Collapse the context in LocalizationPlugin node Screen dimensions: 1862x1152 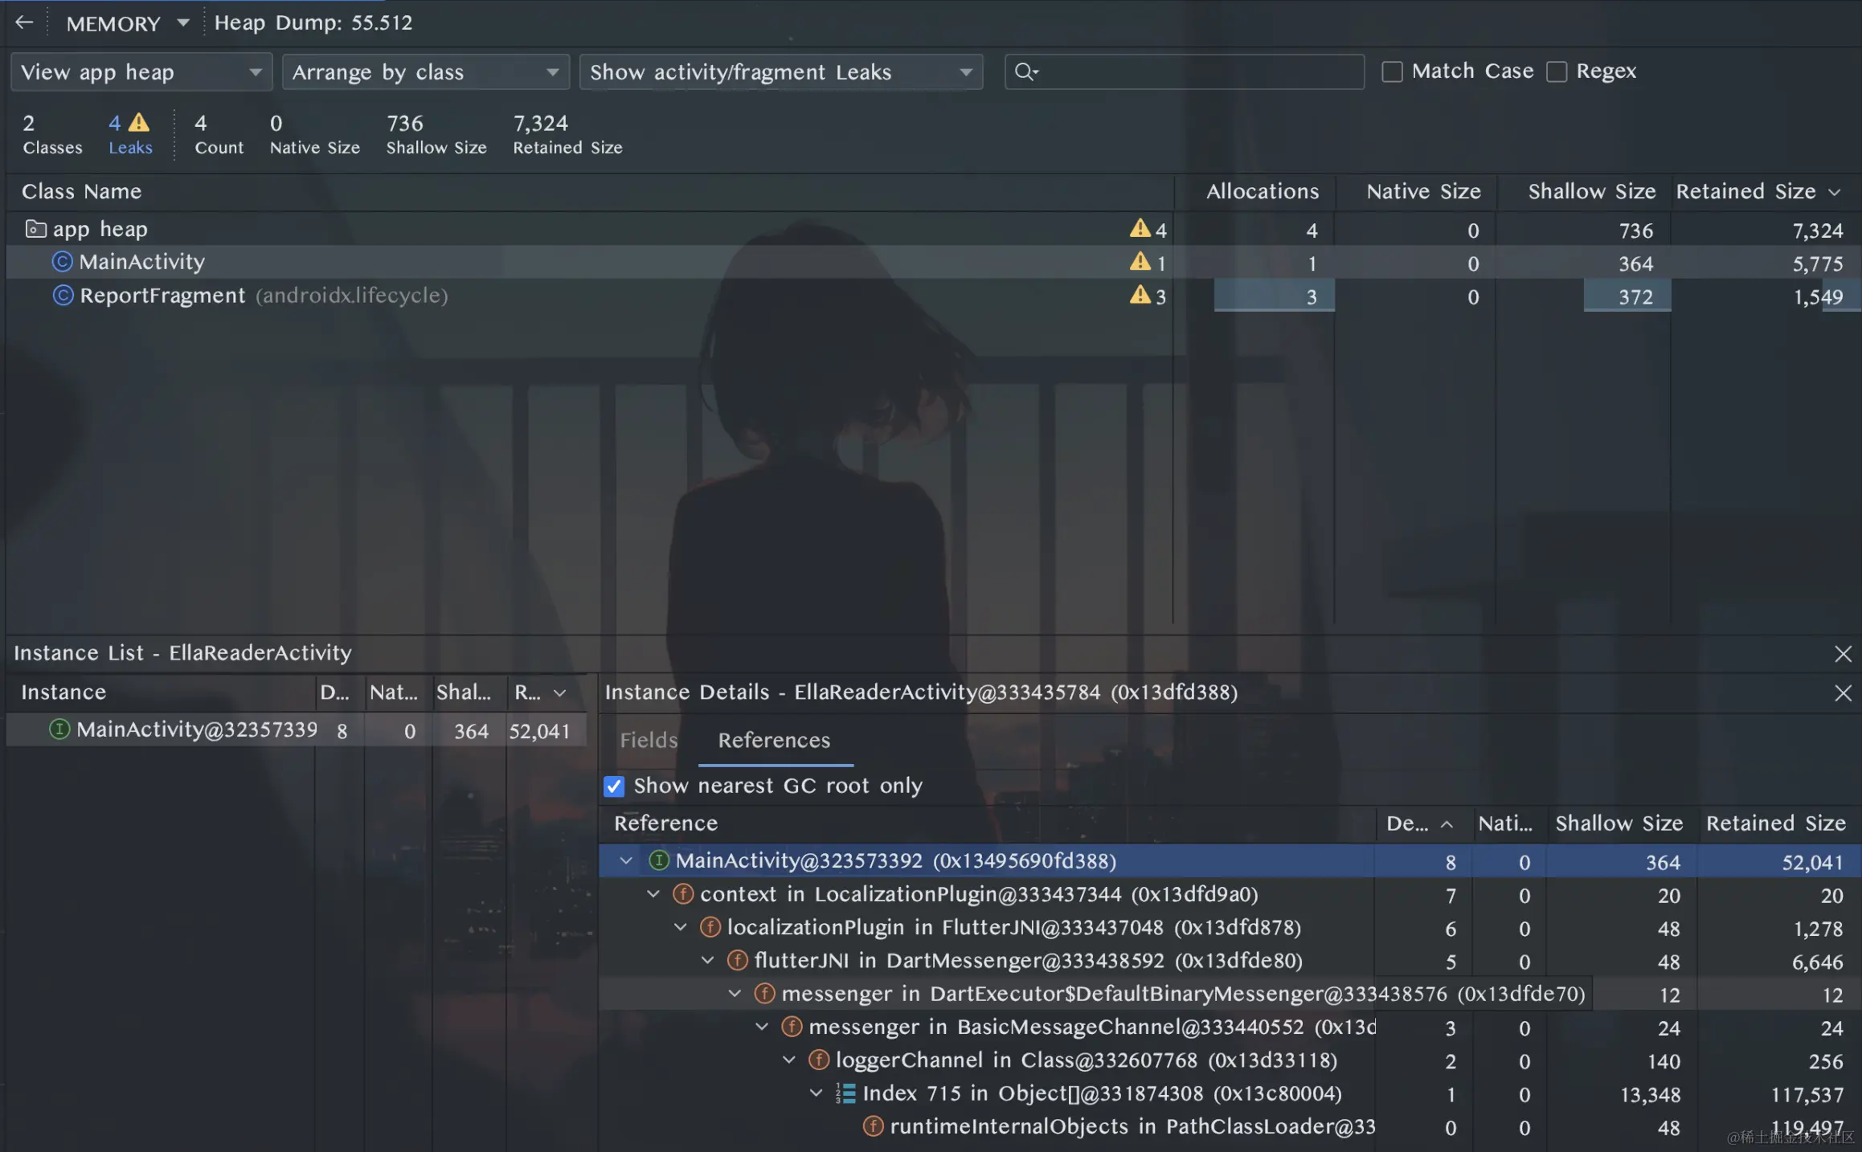pos(653,894)
